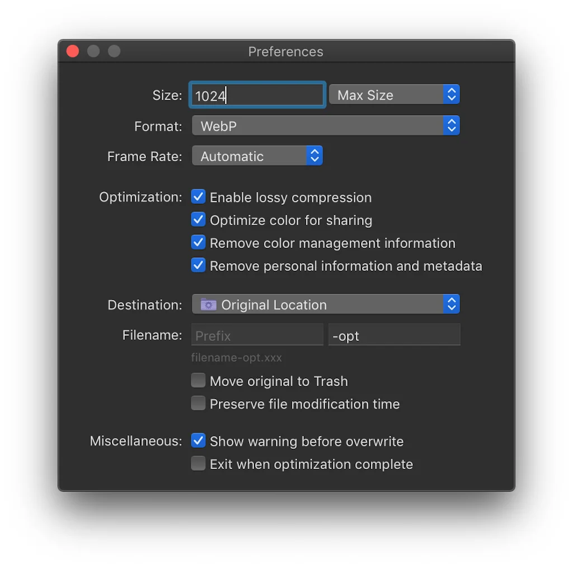This screenshot has width=573, height=568.
Task: Disable Enable lossy compression checkbox
Action: pos(199,197)
